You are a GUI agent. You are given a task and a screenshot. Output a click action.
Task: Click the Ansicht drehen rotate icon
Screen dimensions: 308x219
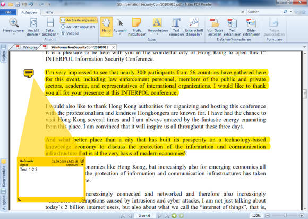click(33, 23)
